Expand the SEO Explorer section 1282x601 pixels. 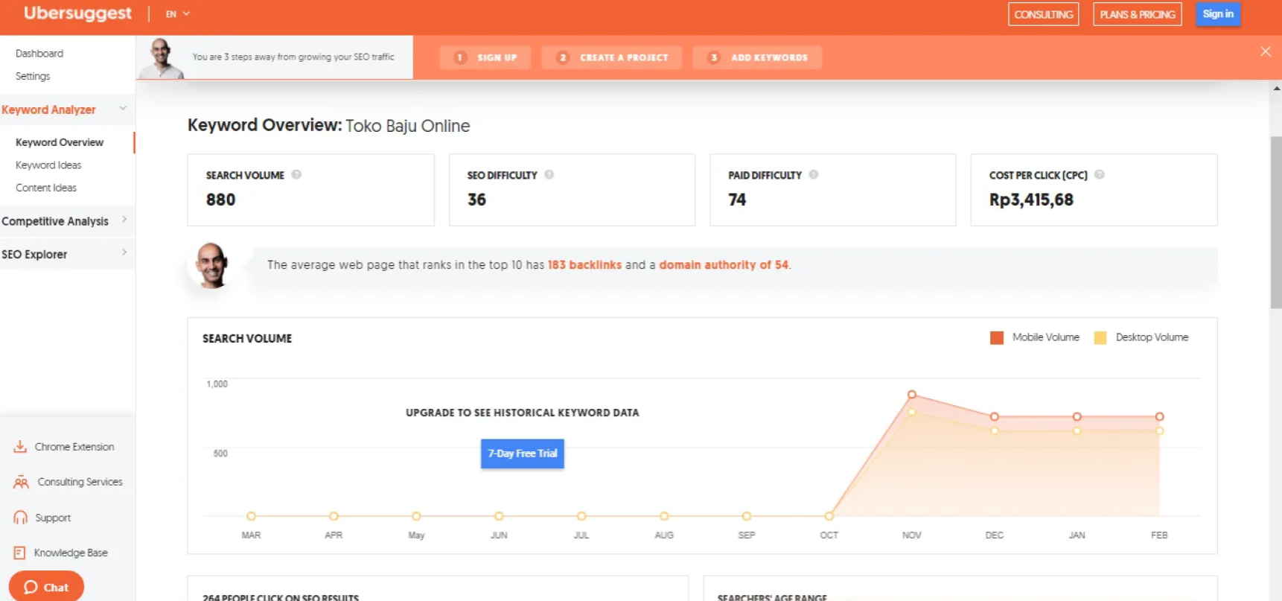(x=67, y=254)
